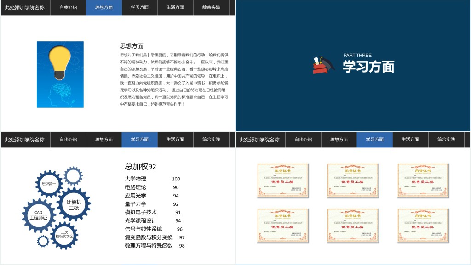Click the 思想方面 paragraph heading
The image size is (471, 265).
[x=132, y=46]
